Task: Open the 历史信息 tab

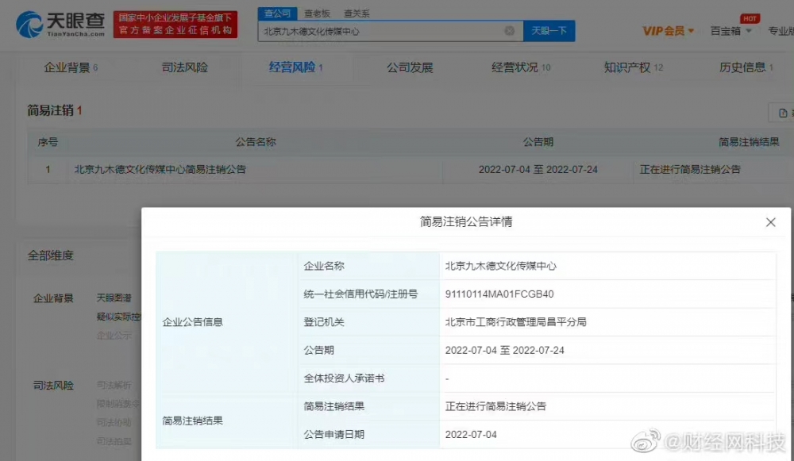Action: (740, 67)
